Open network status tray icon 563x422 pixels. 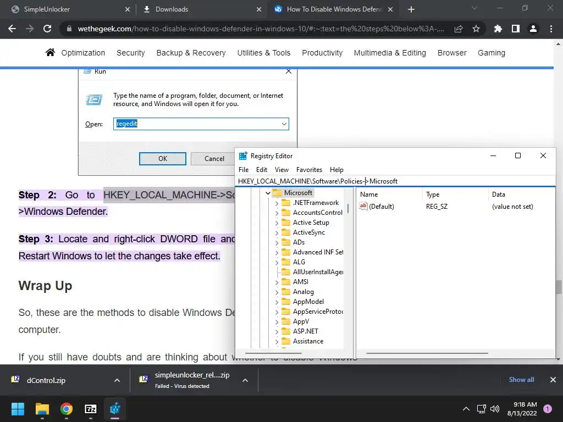point(481,409)
